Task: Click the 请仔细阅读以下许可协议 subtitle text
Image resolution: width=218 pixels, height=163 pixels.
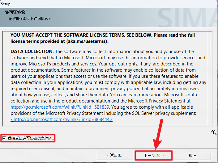Action: 29,19
